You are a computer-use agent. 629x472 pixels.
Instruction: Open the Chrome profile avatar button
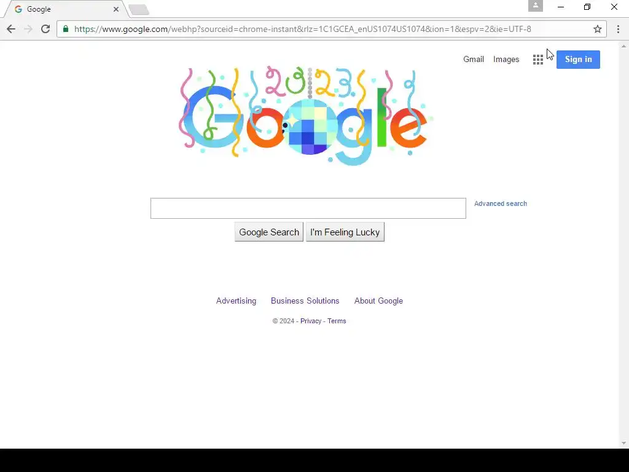[x=535, y=6]
